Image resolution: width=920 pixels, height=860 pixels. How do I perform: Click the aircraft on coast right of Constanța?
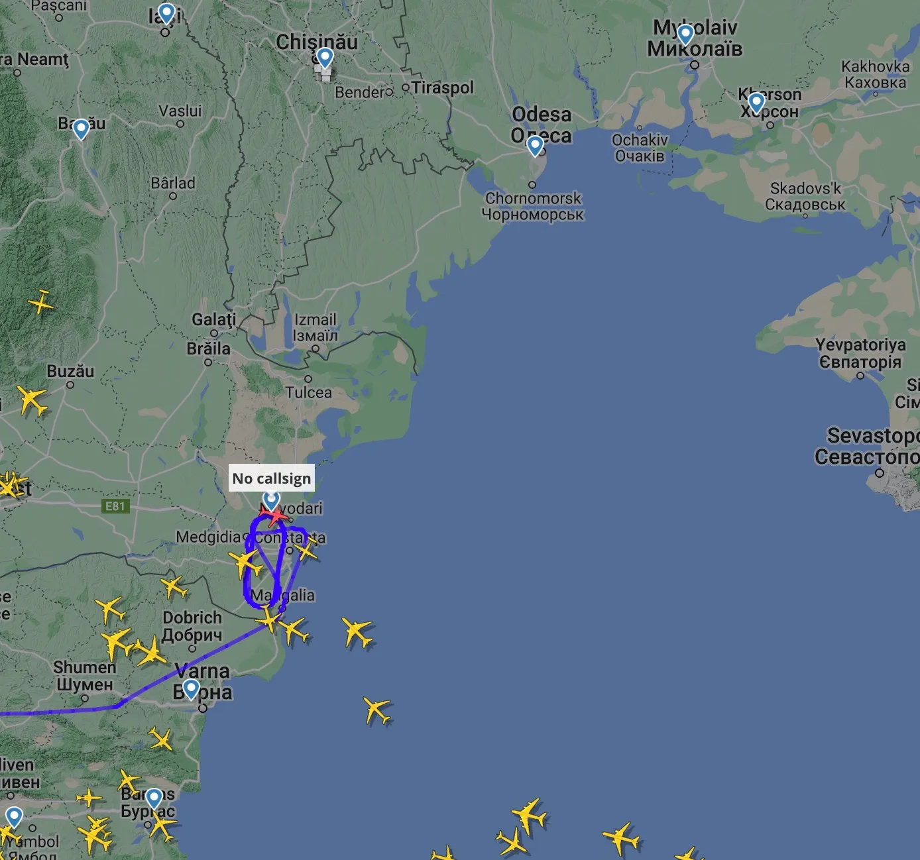(306, 549)
